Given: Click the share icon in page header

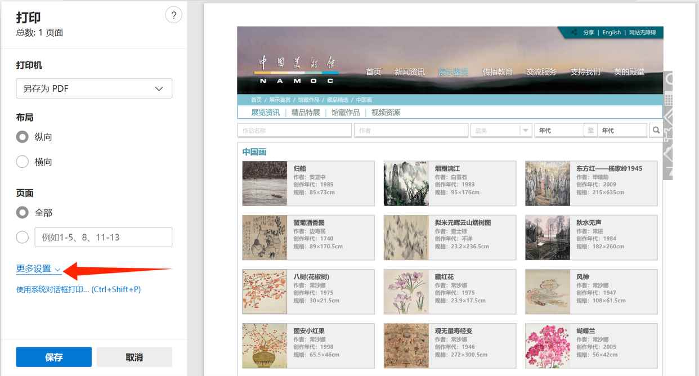Looking at the screenshot, I should 574,33.
